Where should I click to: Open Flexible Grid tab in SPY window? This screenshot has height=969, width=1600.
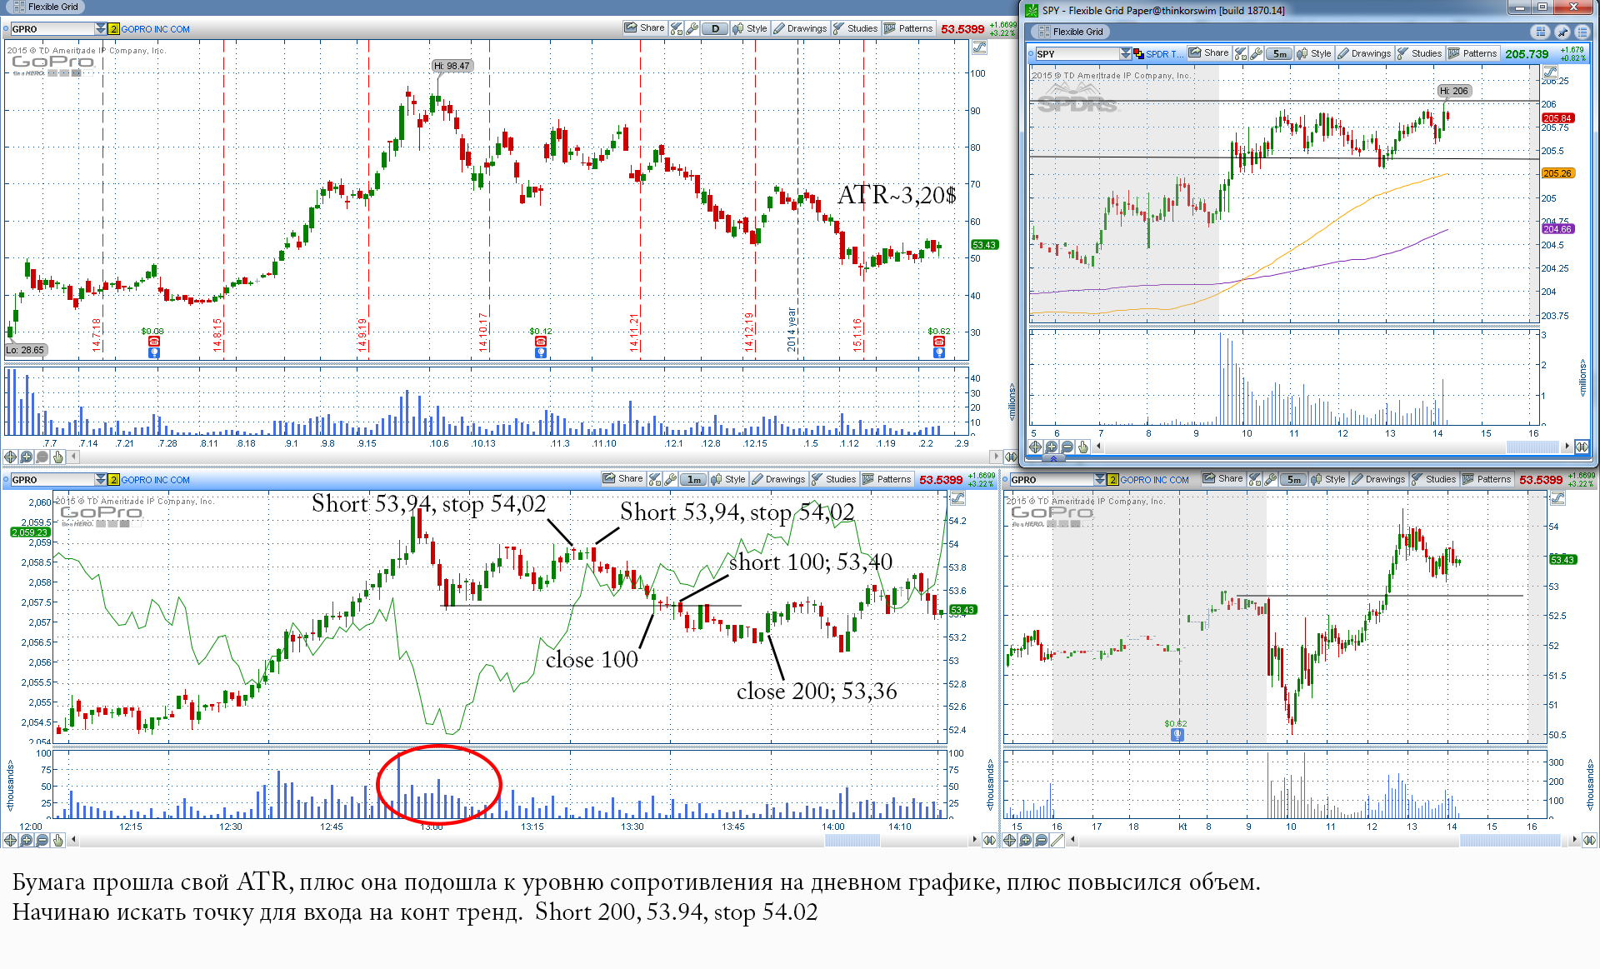(x=1071, y=32)
